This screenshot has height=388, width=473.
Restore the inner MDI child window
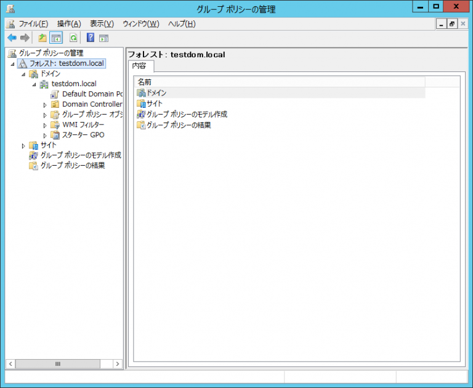click(x=452, y=24)
